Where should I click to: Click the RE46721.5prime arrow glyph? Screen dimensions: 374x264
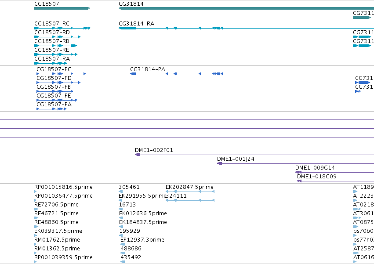click(36, 218)
